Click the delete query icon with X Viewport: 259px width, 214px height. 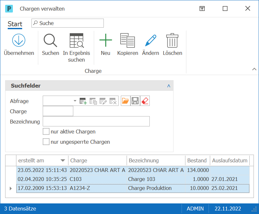point(113,101)
